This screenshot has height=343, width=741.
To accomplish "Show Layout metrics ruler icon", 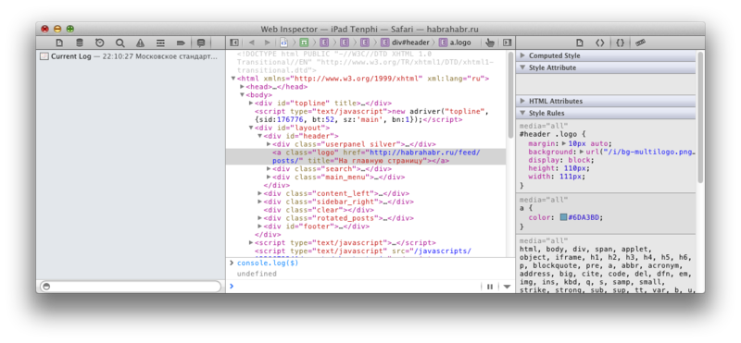I will (x=640, y=43).
